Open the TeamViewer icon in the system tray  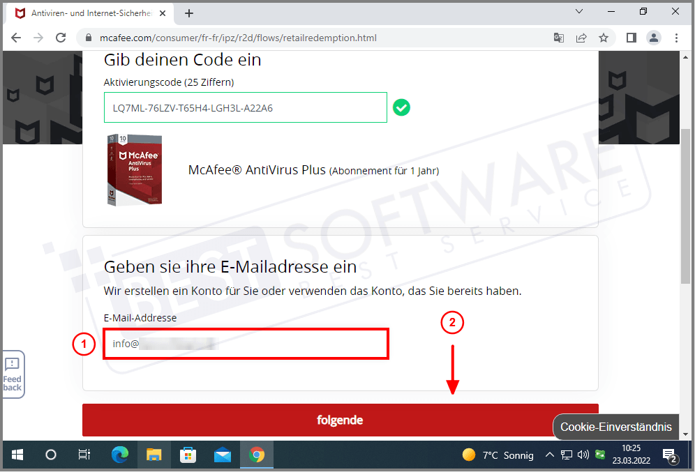(x=601, y=455)
